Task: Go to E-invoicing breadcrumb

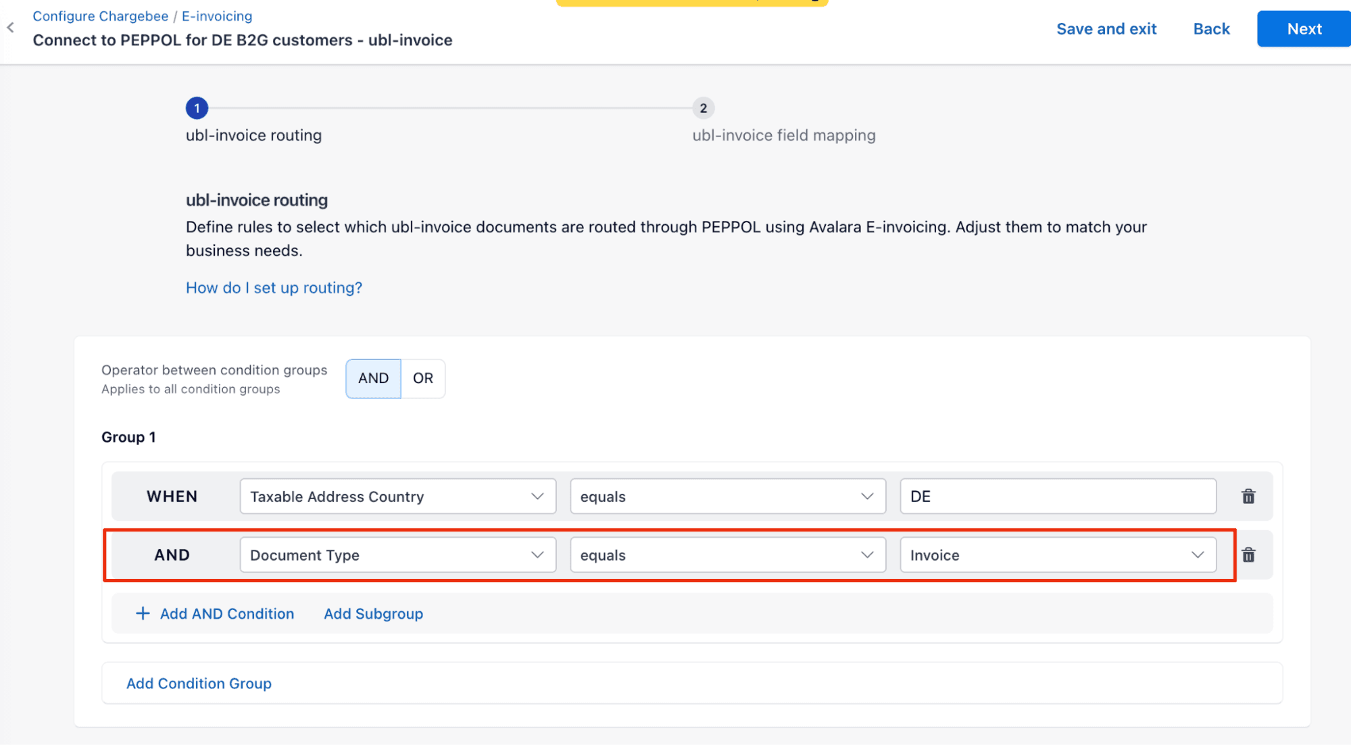Action: coord(217,16)
